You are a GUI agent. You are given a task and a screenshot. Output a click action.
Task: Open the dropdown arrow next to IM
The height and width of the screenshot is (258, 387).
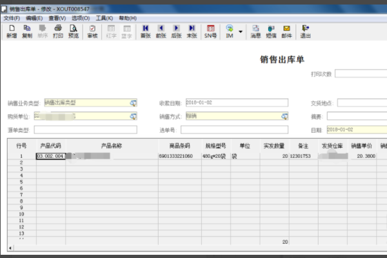tap(241, 32)
